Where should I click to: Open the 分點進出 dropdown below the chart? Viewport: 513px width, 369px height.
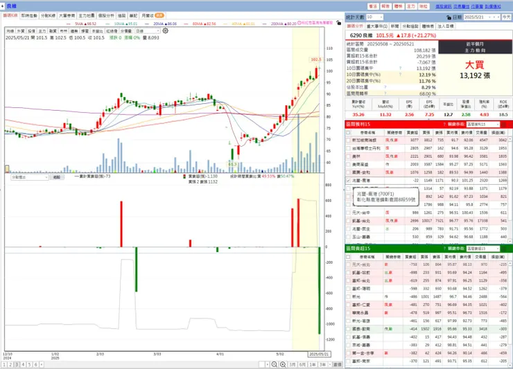point(29,177)
